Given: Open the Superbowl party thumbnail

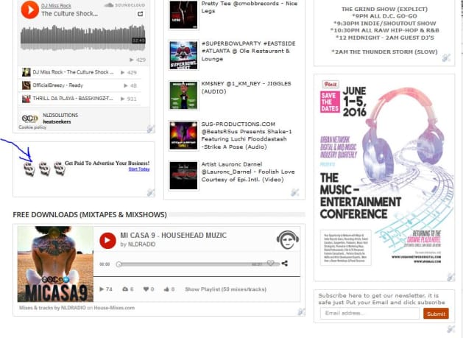Looking at the screenshot, I should point(183,55).
